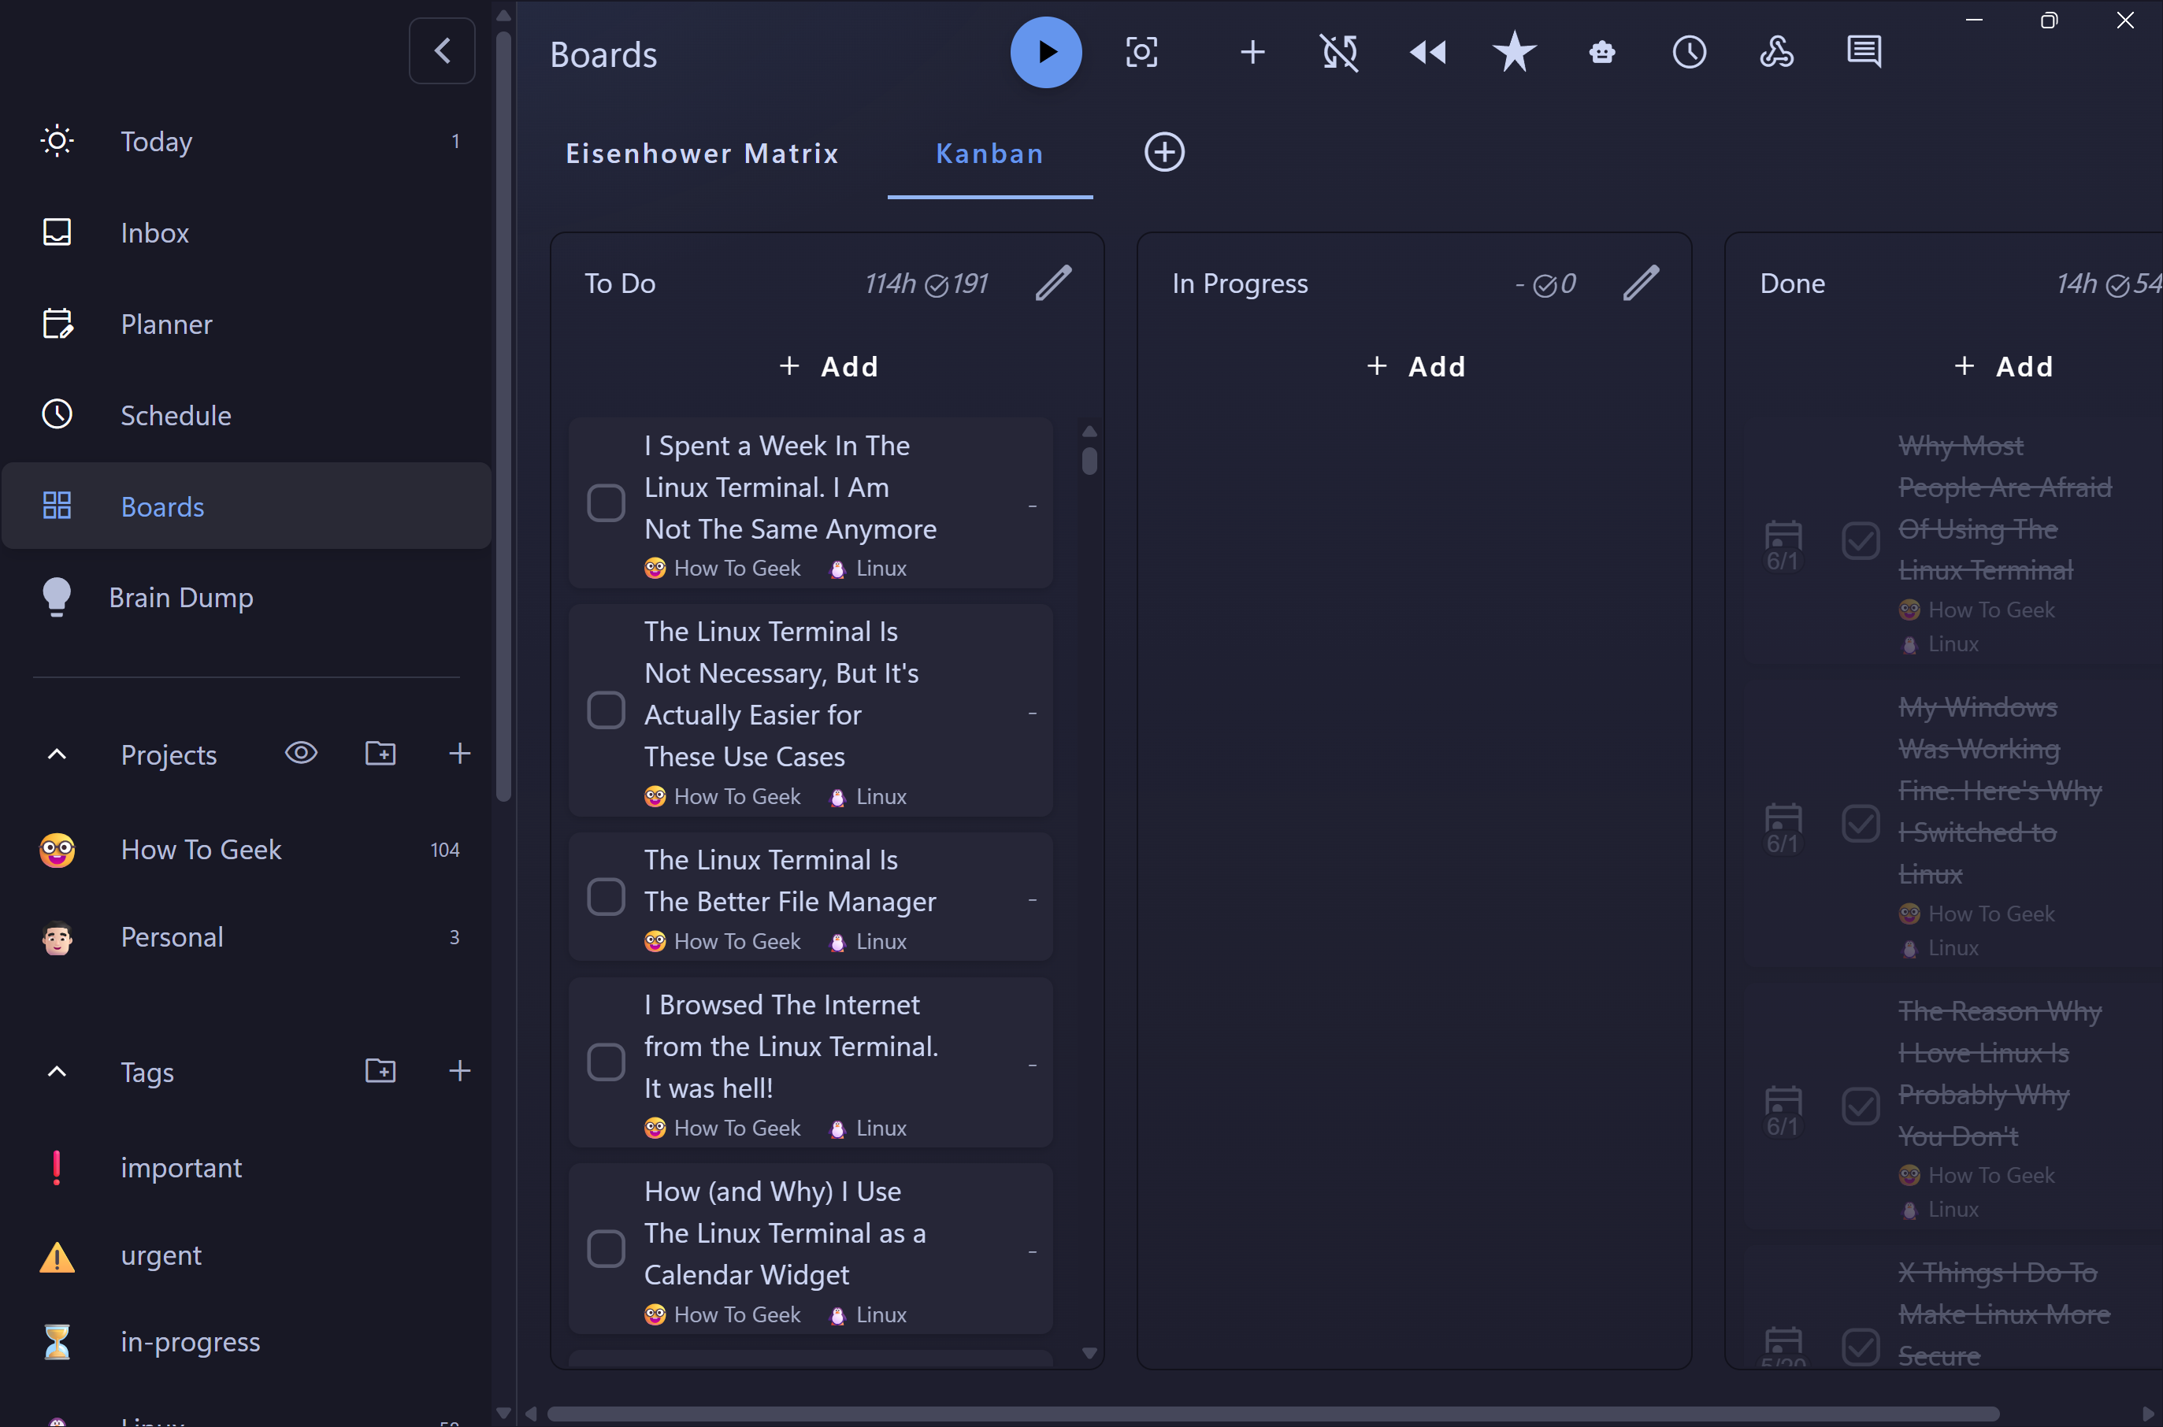Click the rewind double-arrow icon
This screenshot has width=2163, height=1427.
coord(1427,52)
